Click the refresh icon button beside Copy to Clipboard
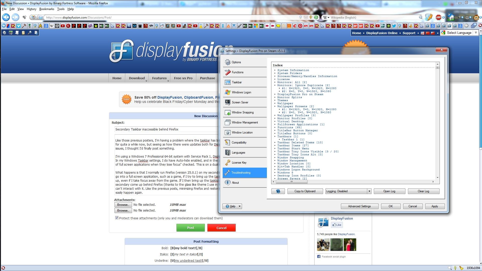 [x=278, y=191]
